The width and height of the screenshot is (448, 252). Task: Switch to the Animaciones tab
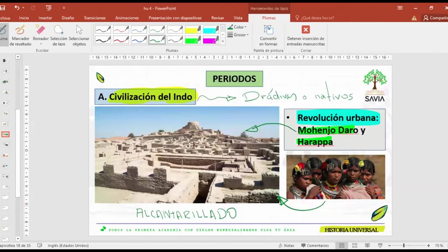127,18
